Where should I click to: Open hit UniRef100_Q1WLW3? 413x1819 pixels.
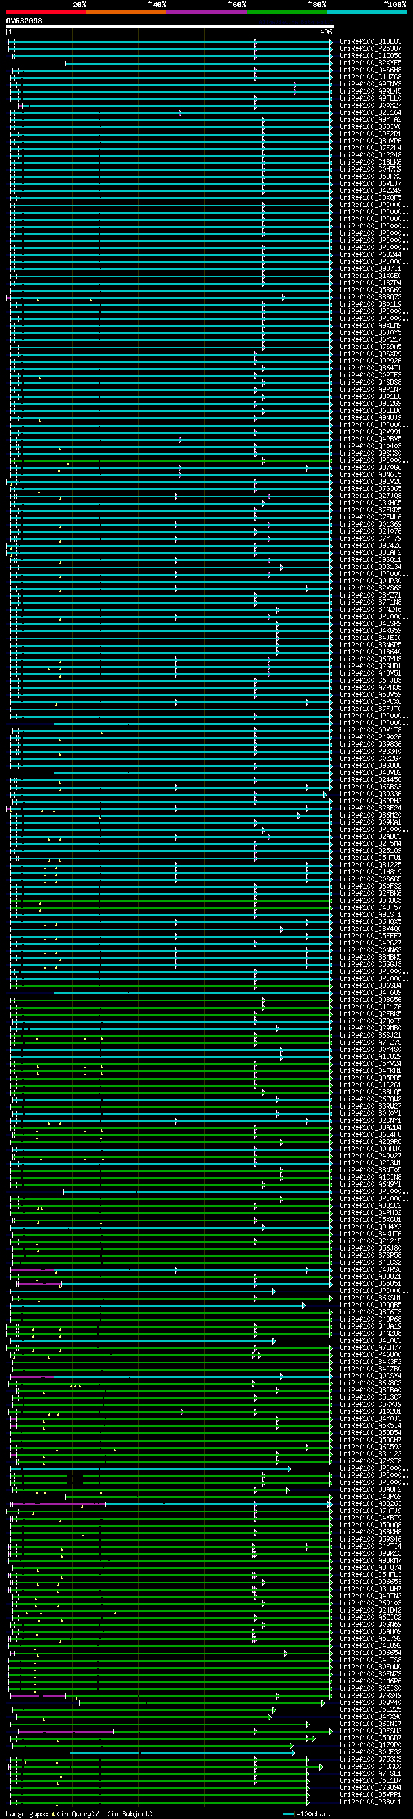click(x=370, y=42)
